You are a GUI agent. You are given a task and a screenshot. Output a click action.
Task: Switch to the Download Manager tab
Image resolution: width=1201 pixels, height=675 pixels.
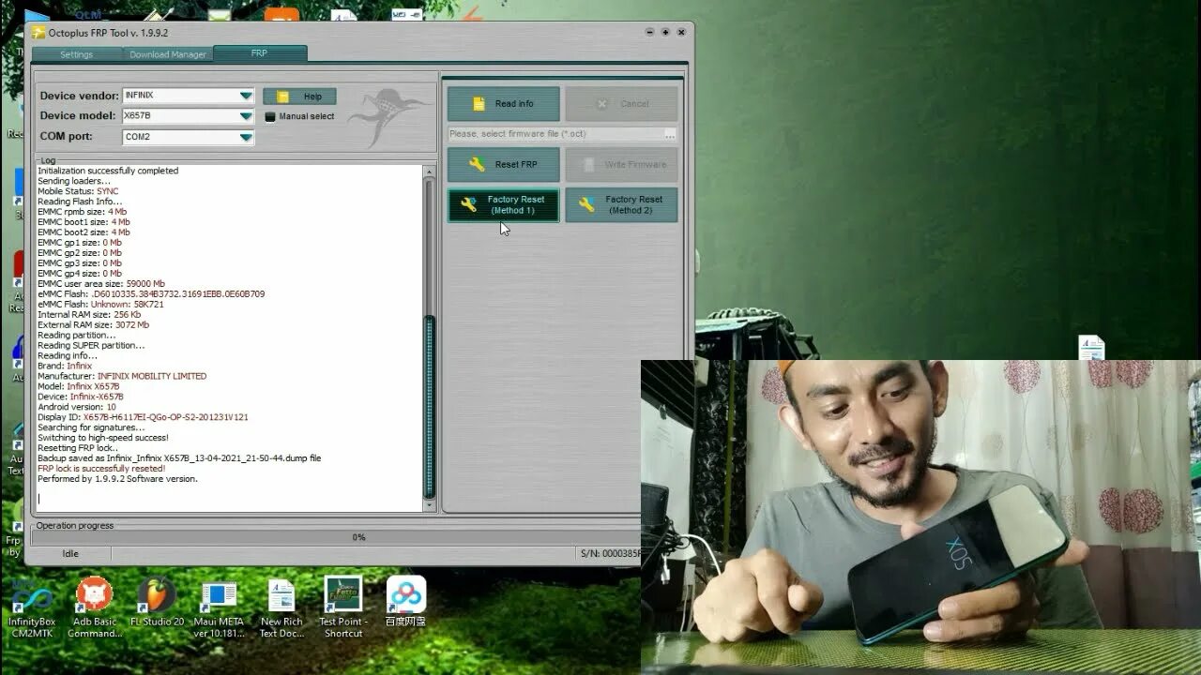pos(168,54)
